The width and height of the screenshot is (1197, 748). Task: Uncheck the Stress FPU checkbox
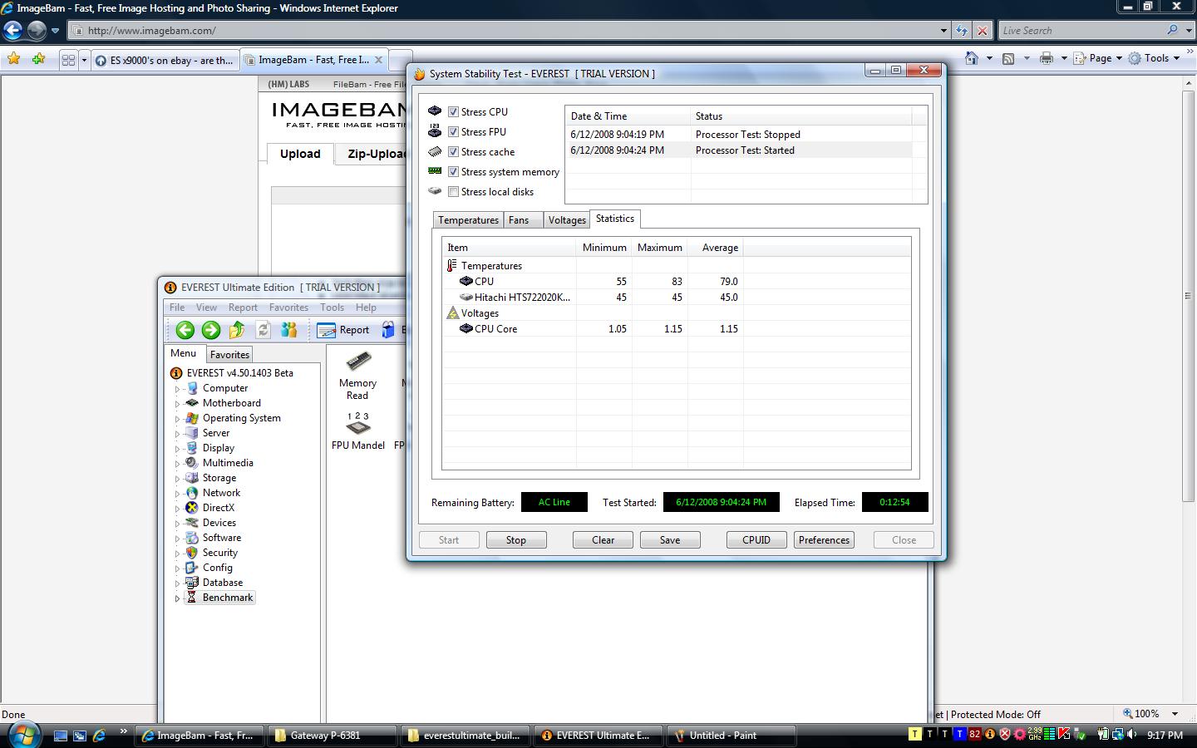pos(453,131)
